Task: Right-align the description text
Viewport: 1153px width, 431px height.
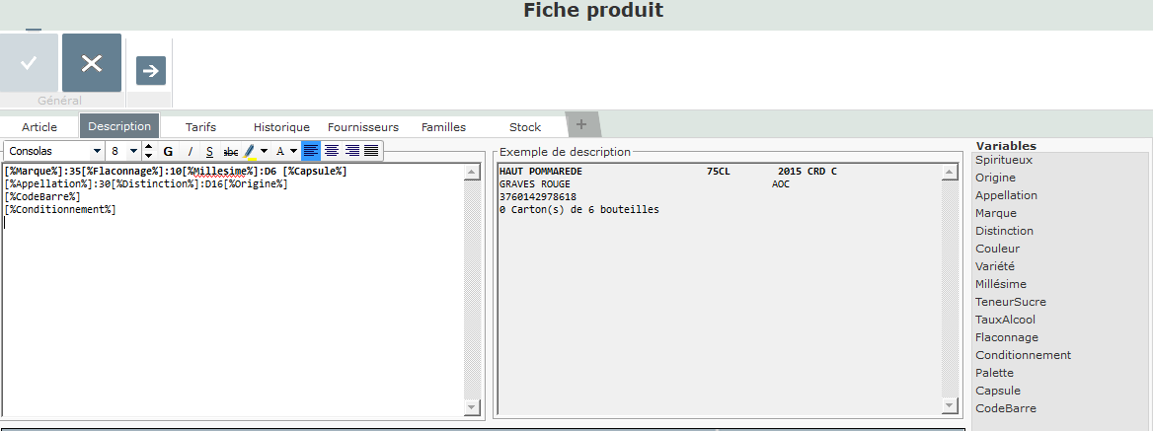Action: [351, 151]
